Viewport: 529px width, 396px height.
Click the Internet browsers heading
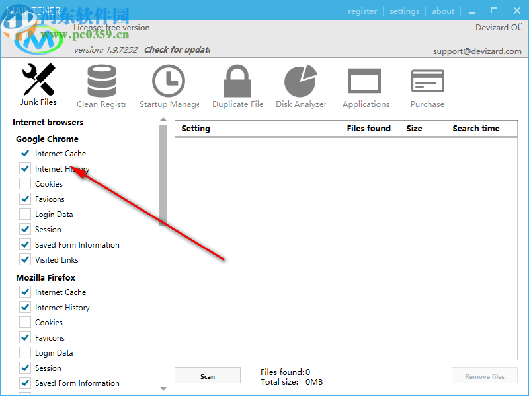click(x=48, y=122)
